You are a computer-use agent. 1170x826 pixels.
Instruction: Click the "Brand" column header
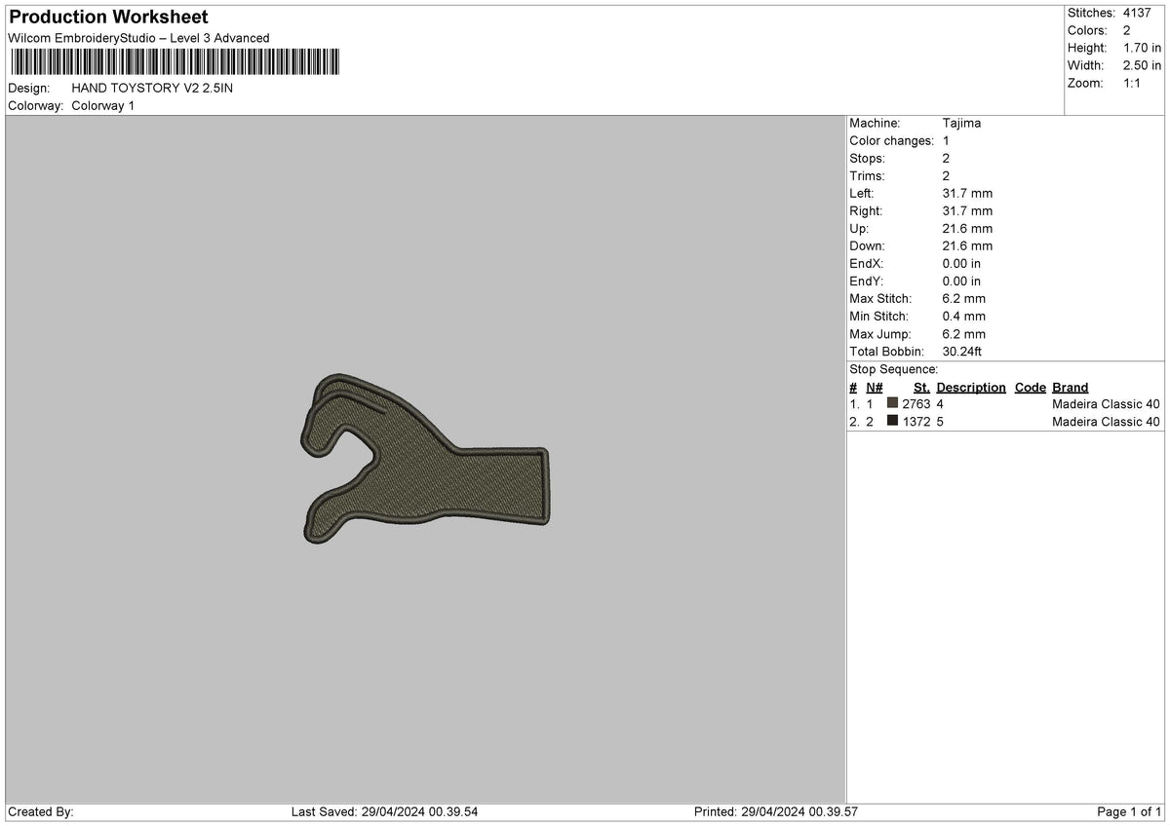click(1071, 387)
